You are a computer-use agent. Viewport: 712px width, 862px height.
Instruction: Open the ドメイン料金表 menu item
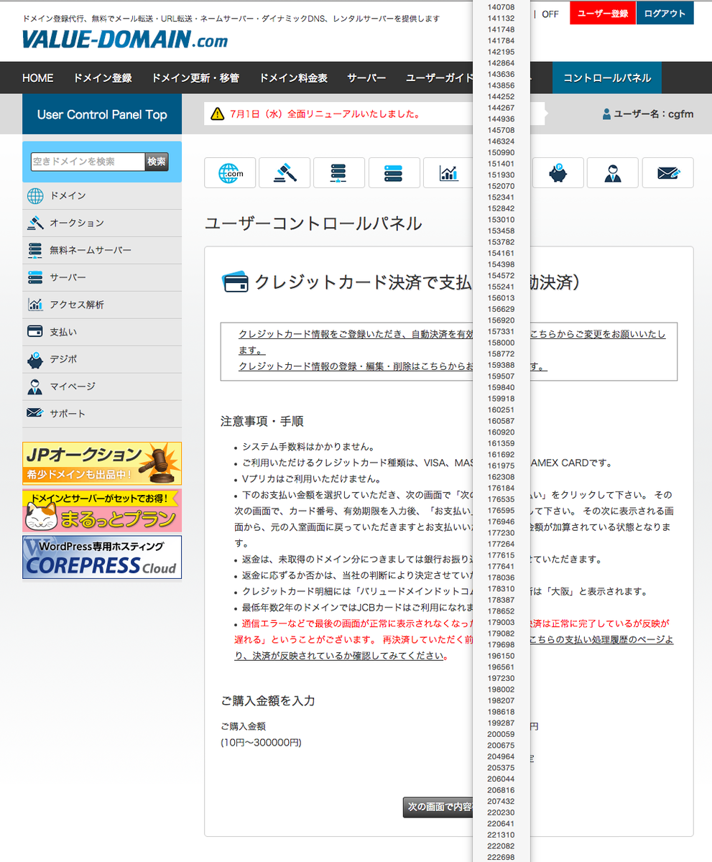(x=293, y=78)
